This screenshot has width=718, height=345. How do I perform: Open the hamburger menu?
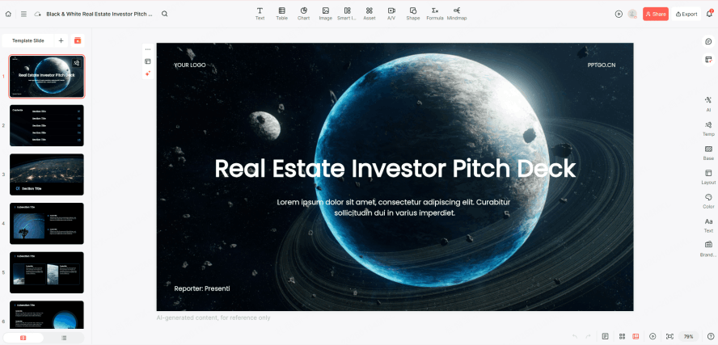(x=23, y=15)
